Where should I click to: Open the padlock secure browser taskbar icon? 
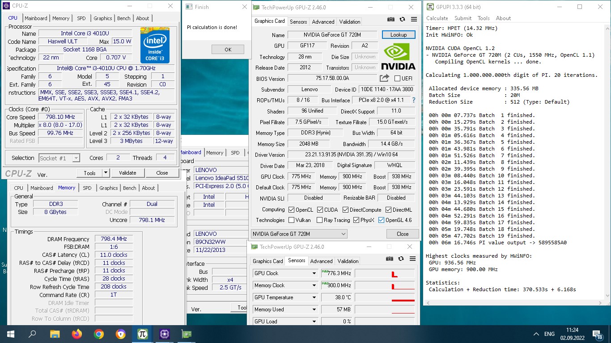[121, 334]
